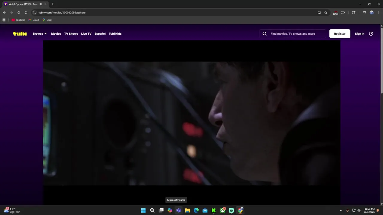Screen dimensions: 383x215
Task: Reload the page with the refresh icon
Action: (19, 13)
